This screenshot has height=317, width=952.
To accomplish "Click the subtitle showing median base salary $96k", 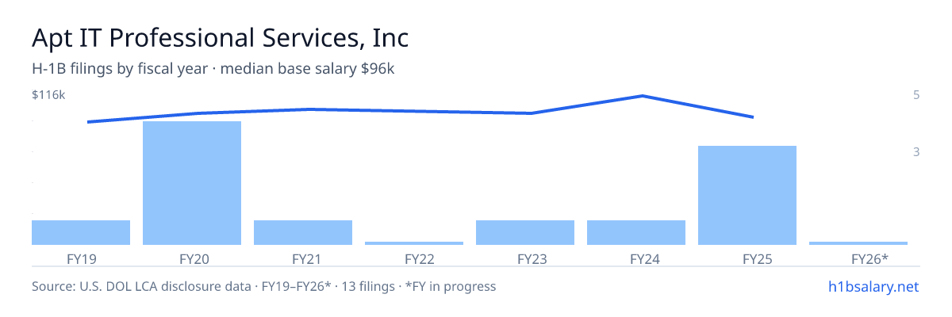I will point(213,69).
